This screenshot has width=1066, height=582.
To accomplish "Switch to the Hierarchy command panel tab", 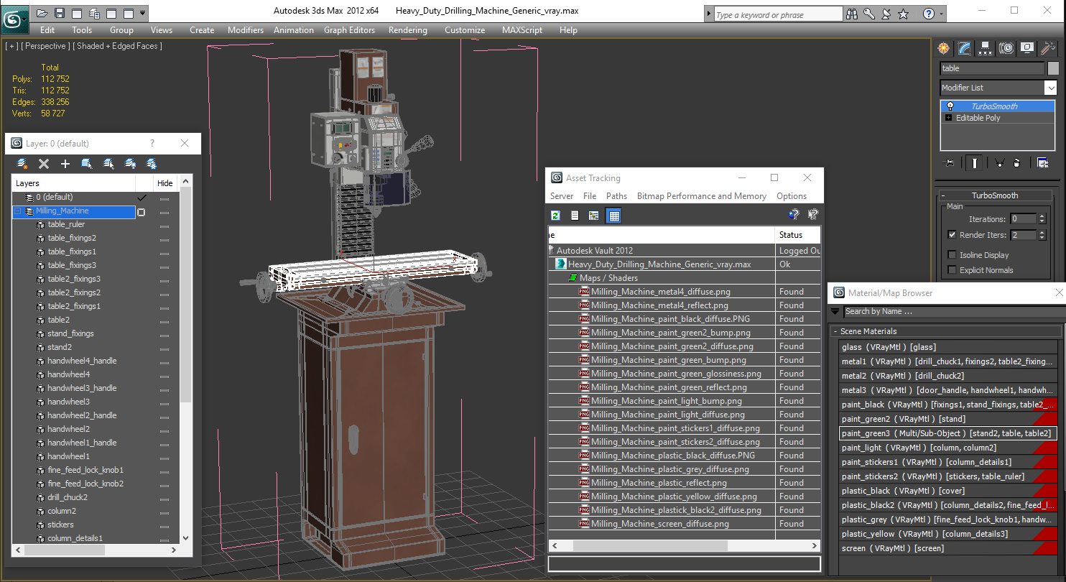I will click(x=986, y=48).
